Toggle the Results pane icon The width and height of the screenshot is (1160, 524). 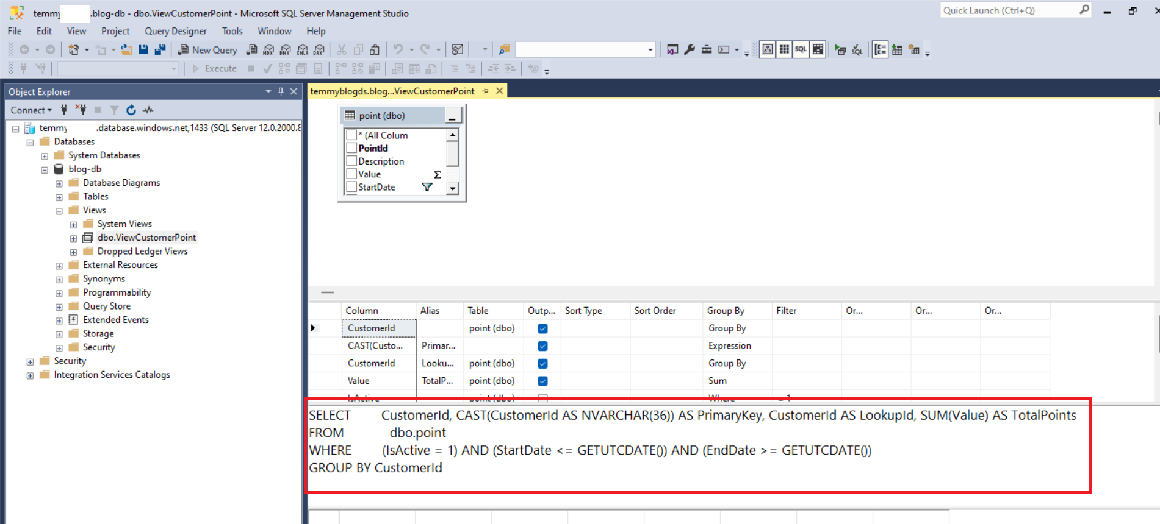(818, 50)
